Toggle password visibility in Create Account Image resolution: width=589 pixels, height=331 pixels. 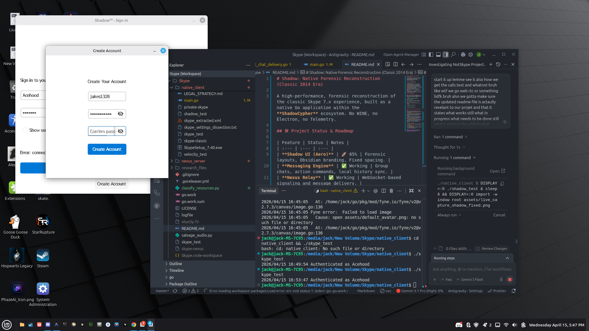[x=121, y=114]
